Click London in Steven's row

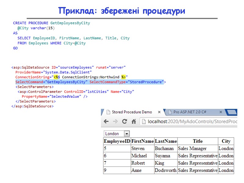coord(226,149)
